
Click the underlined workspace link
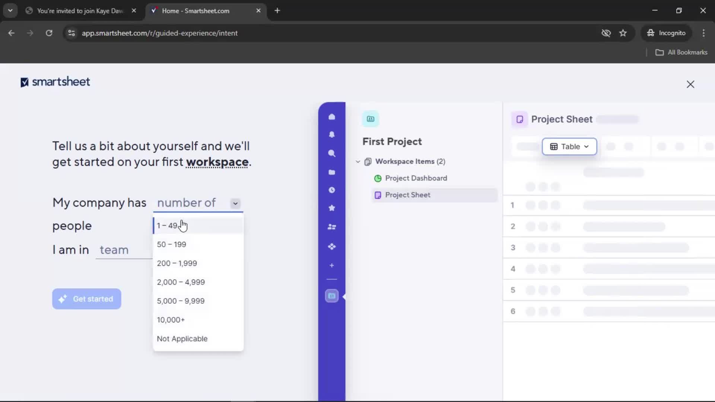(217, 162)
